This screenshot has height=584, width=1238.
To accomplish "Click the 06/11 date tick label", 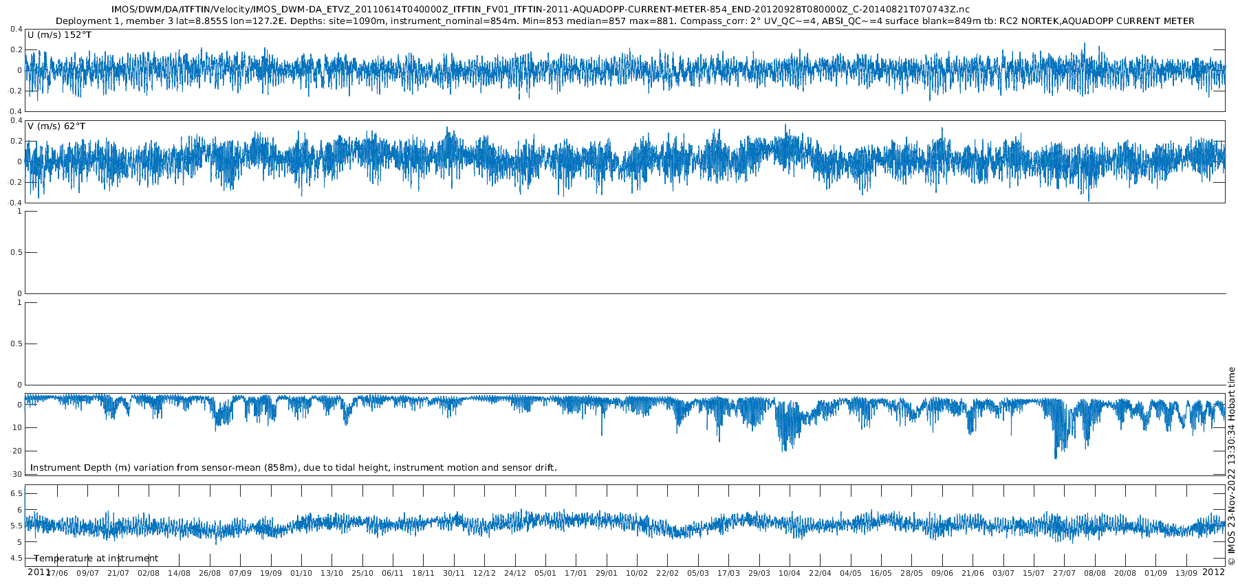I will pyautogui.click(x=393, y=573).
